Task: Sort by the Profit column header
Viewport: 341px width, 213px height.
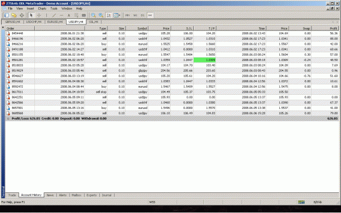Action: 325,28
